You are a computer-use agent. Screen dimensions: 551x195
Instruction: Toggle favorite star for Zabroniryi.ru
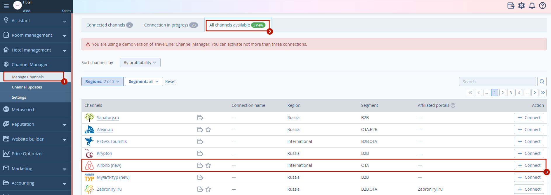pyautogui.click(x=208, y=189)
